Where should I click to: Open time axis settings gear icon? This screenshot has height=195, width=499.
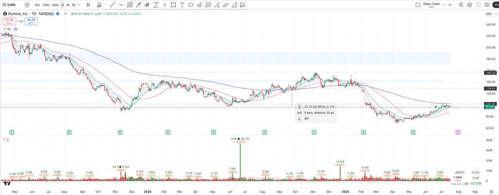pyautogui.click(x=491, y=191)
